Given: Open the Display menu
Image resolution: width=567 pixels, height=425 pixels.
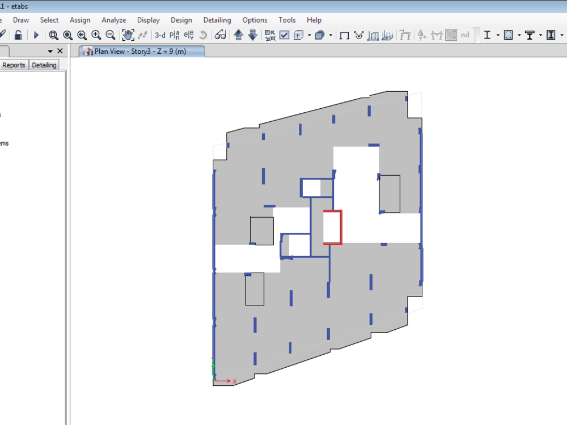Looking at the screenshot, I should pos(148,20).
